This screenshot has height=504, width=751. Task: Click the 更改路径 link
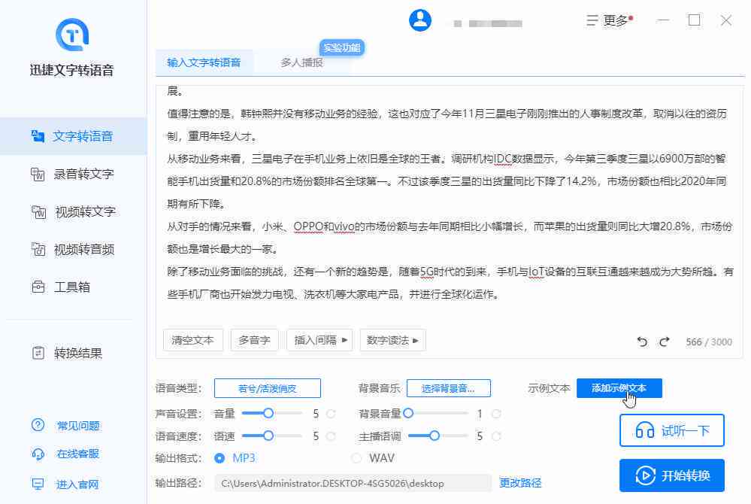tap(520, 483)
